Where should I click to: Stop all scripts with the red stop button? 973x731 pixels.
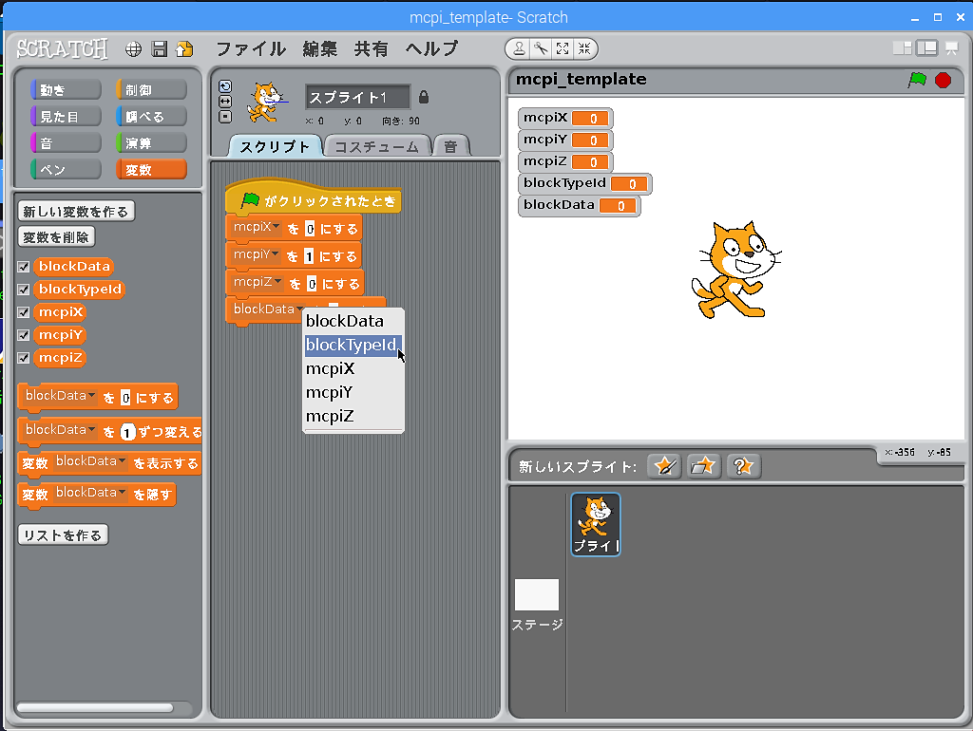(x=944, y=80)
